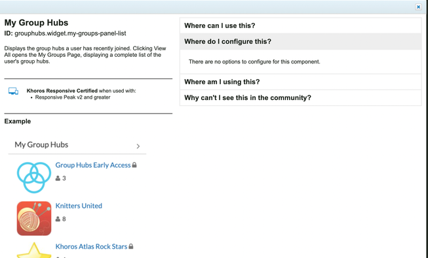Open the Knitters United link
This screenshot has width=428, height=258.
pyautogui.click(x=79, y=206)
